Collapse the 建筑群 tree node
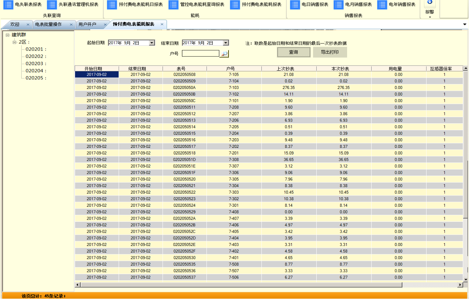This screenshot has height=299, width=469. 7,35
